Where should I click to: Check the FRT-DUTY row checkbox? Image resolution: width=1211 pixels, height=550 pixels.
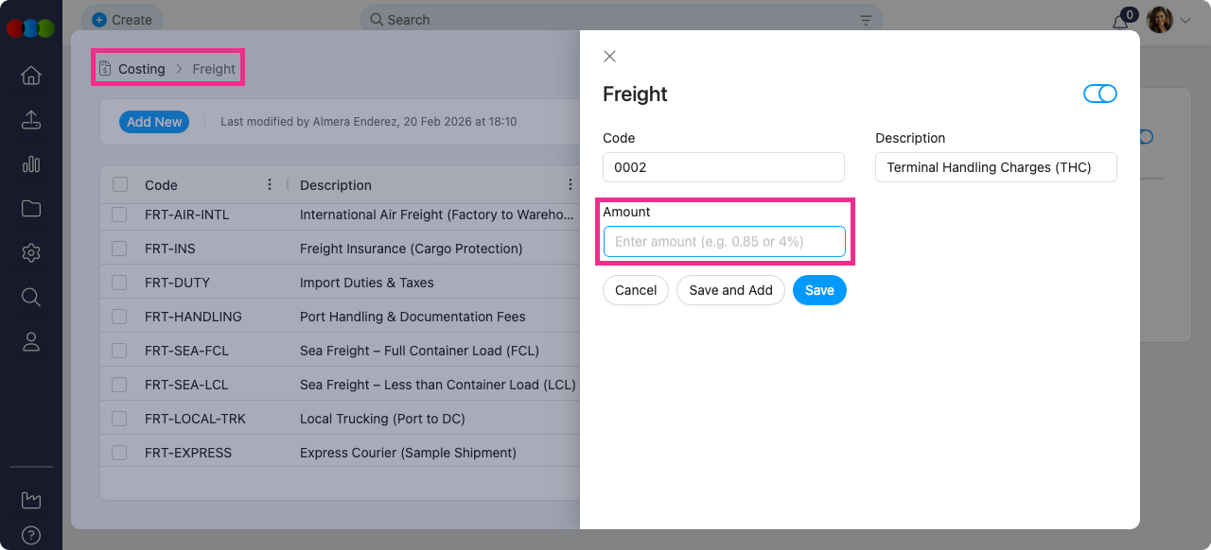119,283
